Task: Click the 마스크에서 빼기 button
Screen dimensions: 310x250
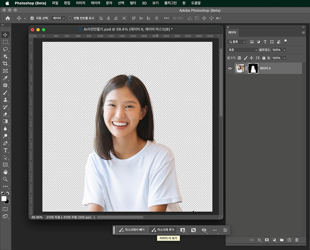Action: 131,230
